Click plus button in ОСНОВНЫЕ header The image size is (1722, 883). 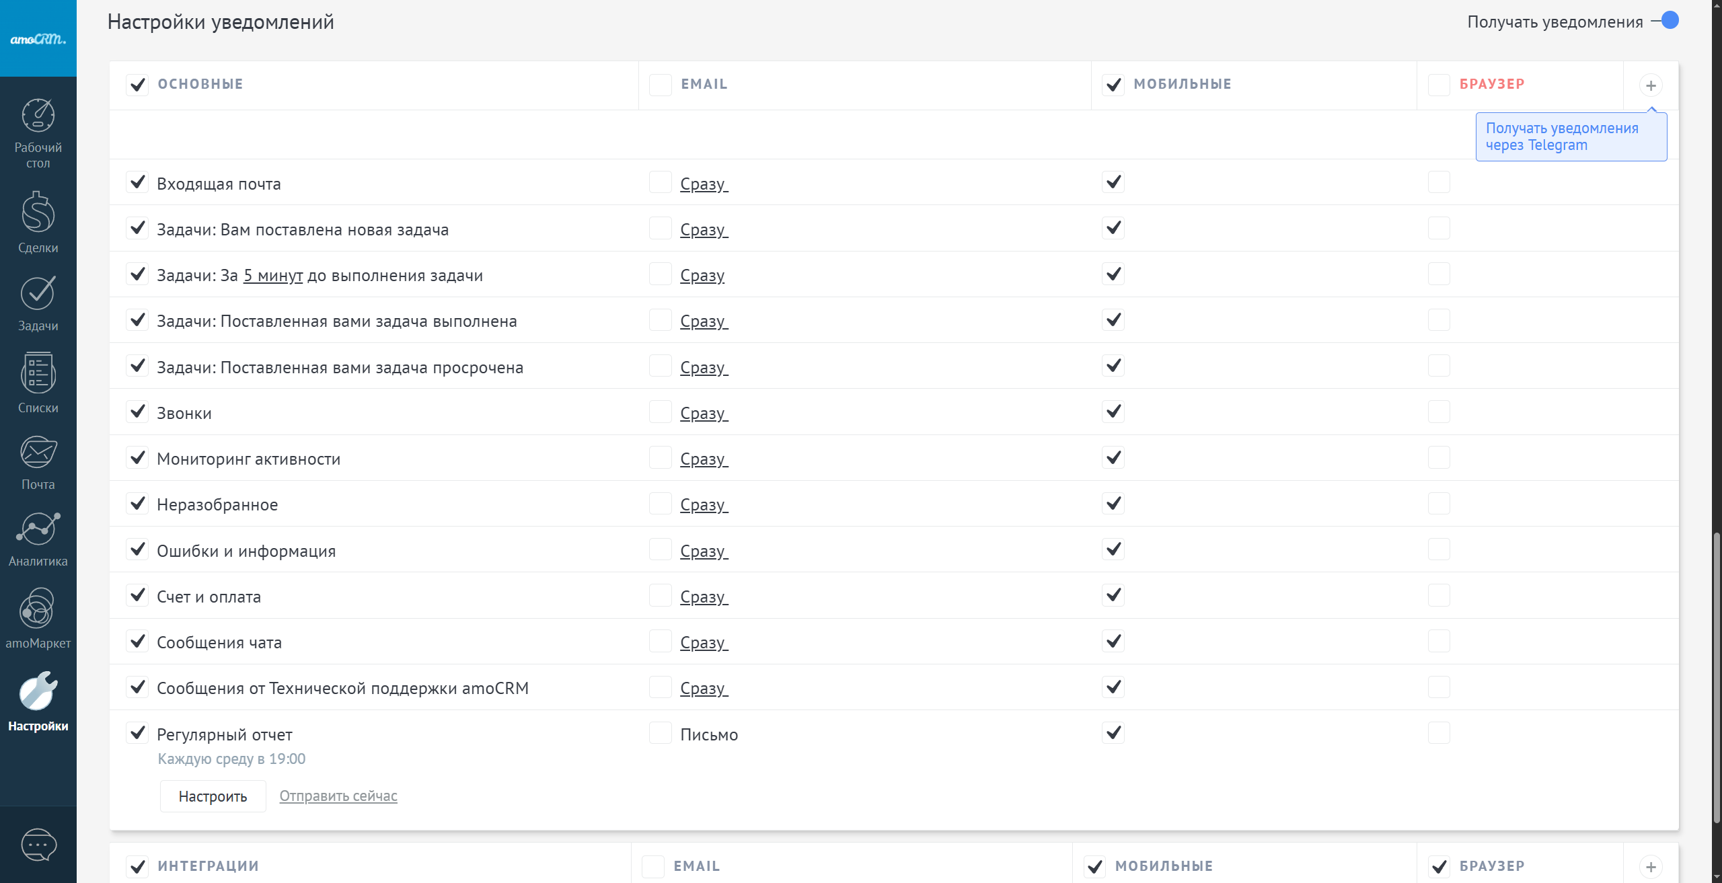tap(1651, 85)
